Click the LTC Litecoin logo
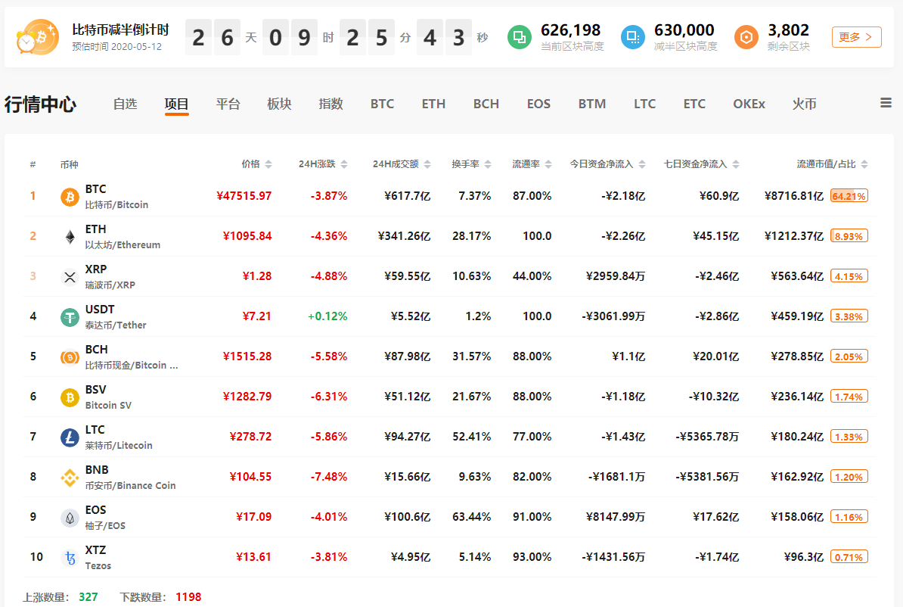 [70, 437]
